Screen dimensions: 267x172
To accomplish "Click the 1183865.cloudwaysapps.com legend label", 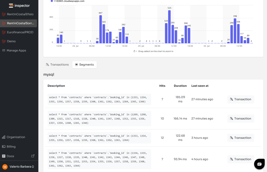I will (x=69, y=1).
